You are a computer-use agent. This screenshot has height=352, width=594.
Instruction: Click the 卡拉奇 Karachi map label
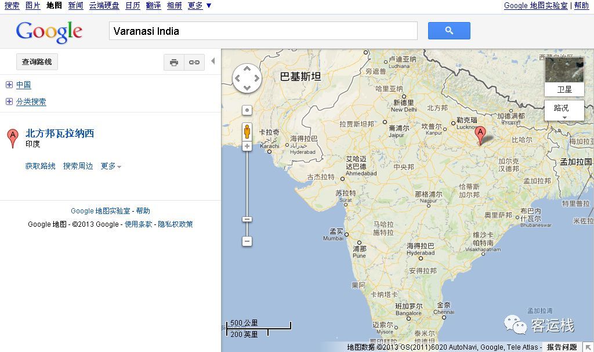269,139
